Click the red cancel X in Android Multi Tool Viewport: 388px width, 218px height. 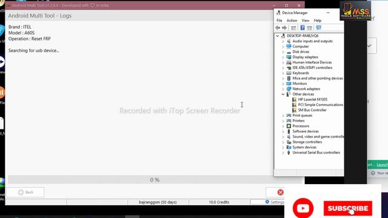(x=280, y=193)
